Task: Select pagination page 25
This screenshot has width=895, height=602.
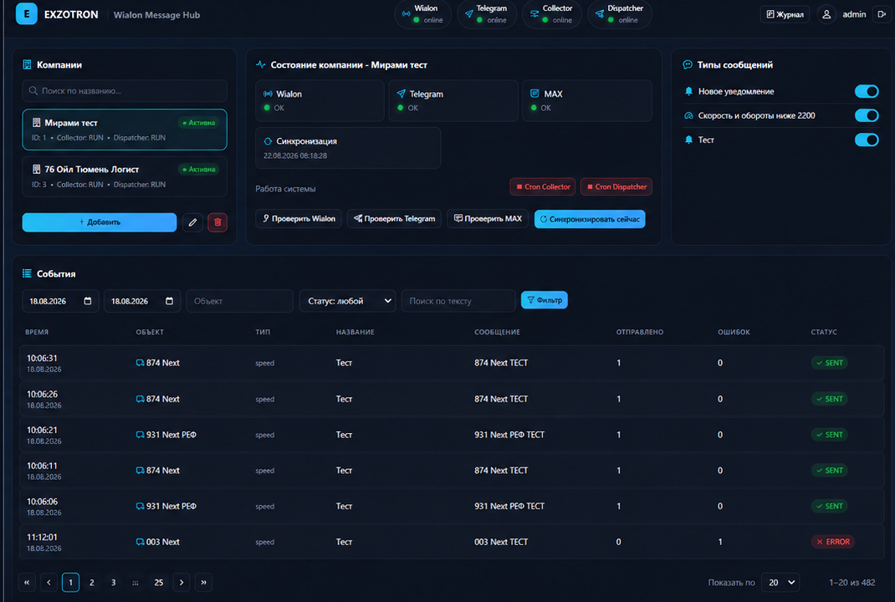Action: 159,582
